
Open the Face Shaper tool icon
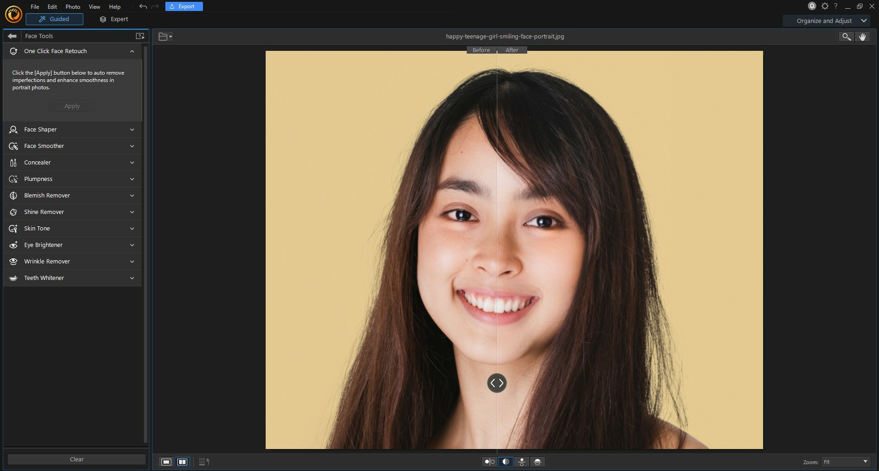[13, 130]
